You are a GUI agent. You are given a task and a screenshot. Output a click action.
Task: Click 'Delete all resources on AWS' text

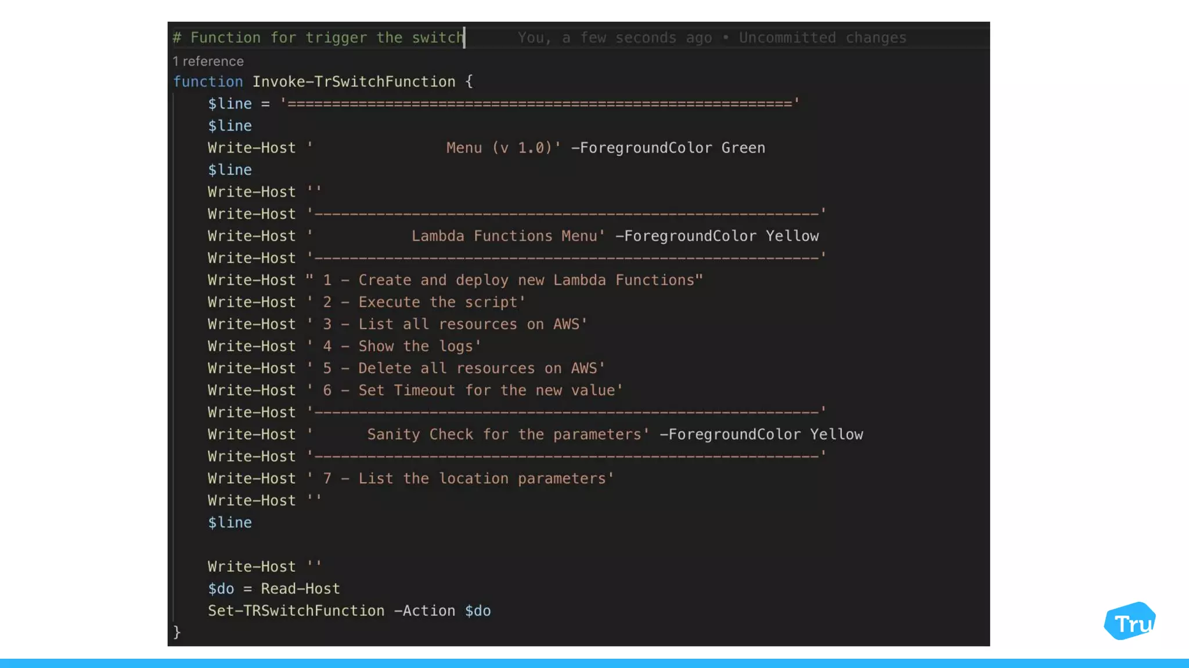click(477, 368)
